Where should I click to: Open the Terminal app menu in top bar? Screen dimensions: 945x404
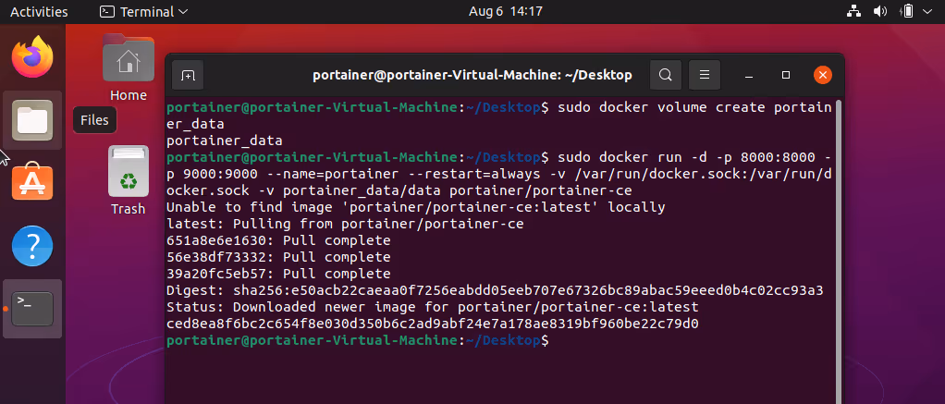click(144, 11)
